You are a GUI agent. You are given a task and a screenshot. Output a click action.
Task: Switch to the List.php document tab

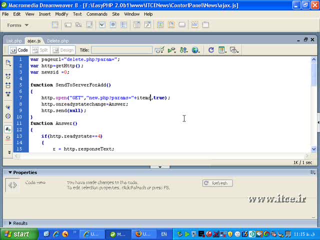click(x=14, y=41)
